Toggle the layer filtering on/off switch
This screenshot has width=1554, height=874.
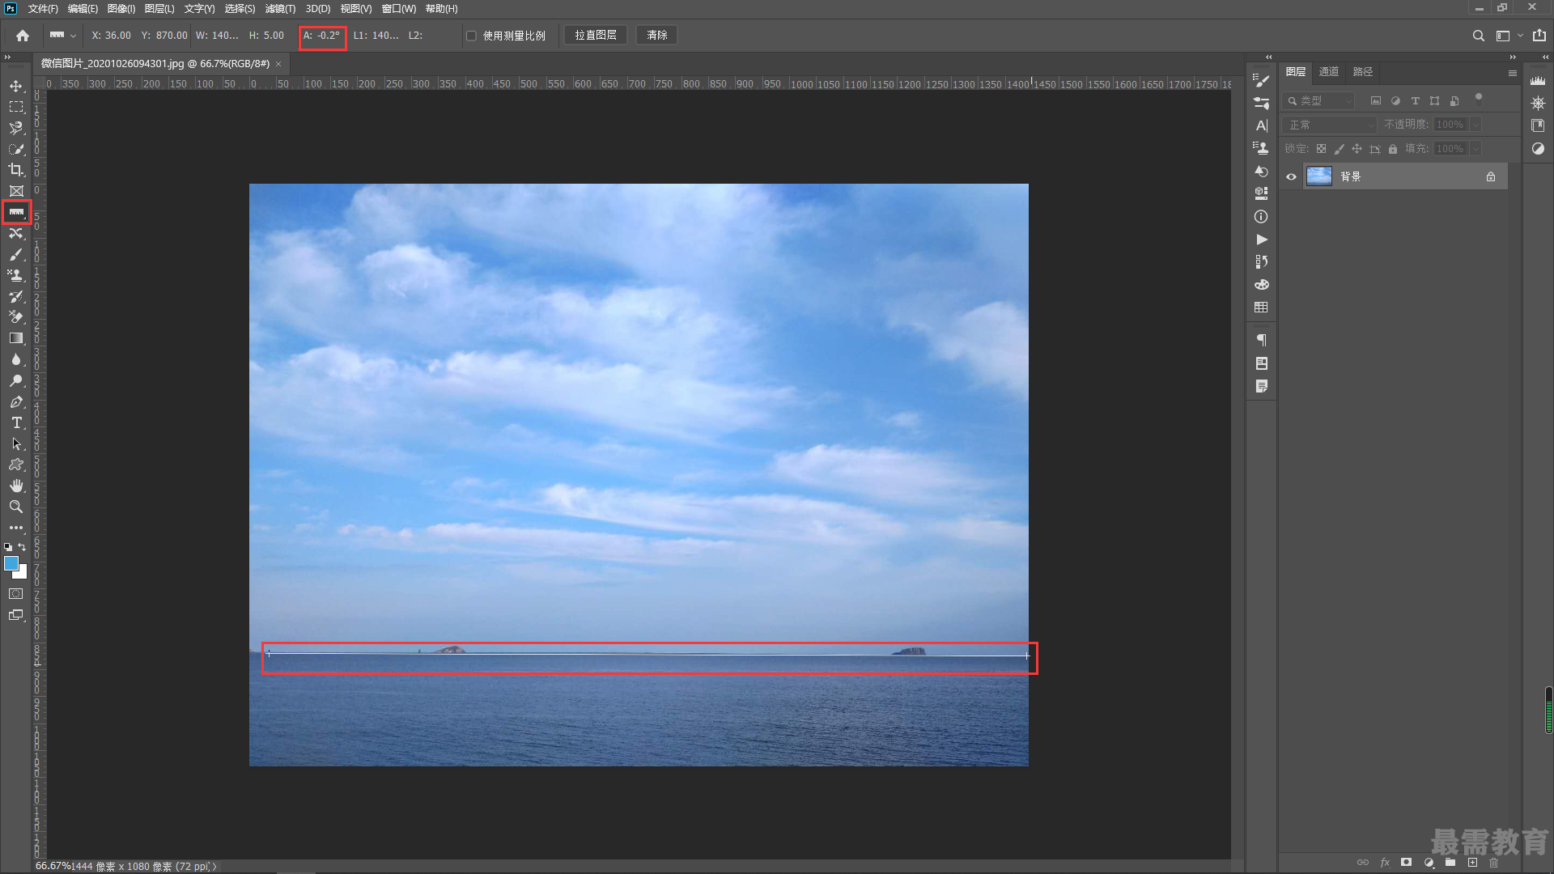tap(1478, 99)
